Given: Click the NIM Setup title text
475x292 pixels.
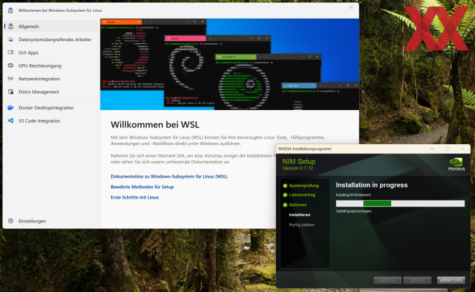Looking at the screenshot, I should (x=299, y=162).
